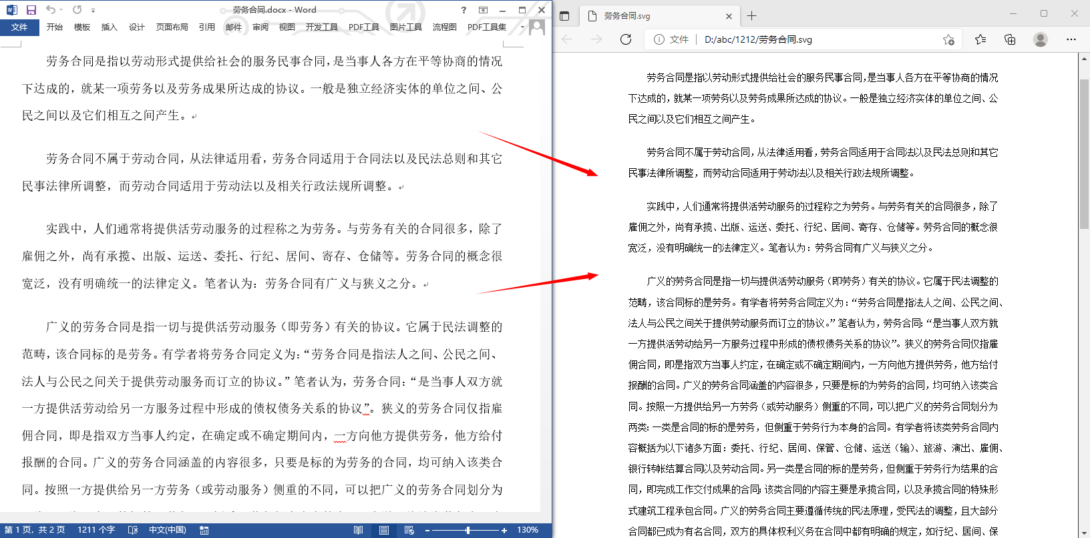This screenshot has width=1090, height=538.
Task: Click the browser Forward arrow
Action: coord(596,39)
